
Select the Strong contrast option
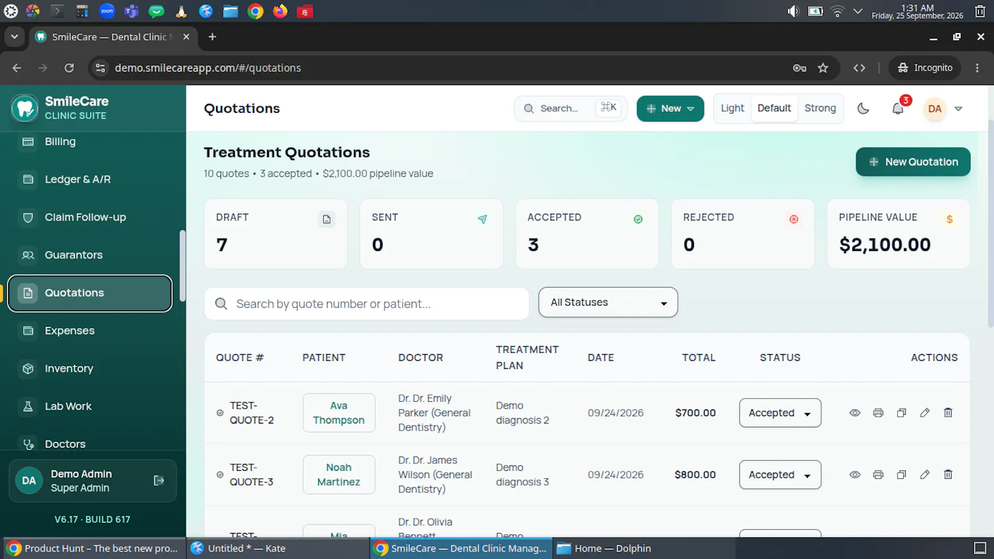pos(820,109)
